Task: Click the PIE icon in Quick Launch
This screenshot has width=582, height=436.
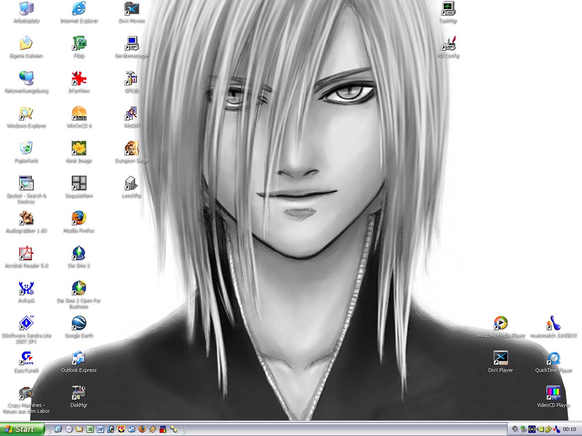Action: pyautogui.click(x=121, y=429)
